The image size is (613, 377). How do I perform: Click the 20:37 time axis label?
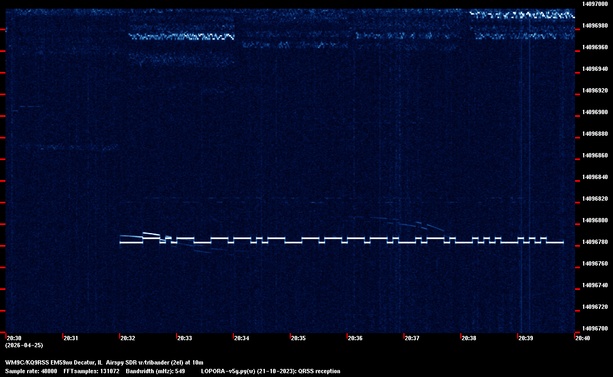click(x=412, y=338)
